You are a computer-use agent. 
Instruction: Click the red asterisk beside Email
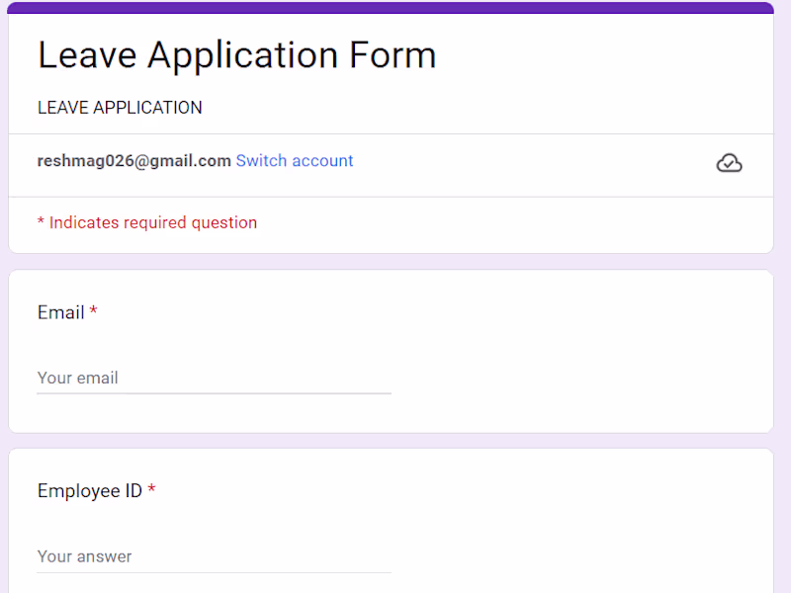[94, 312]
